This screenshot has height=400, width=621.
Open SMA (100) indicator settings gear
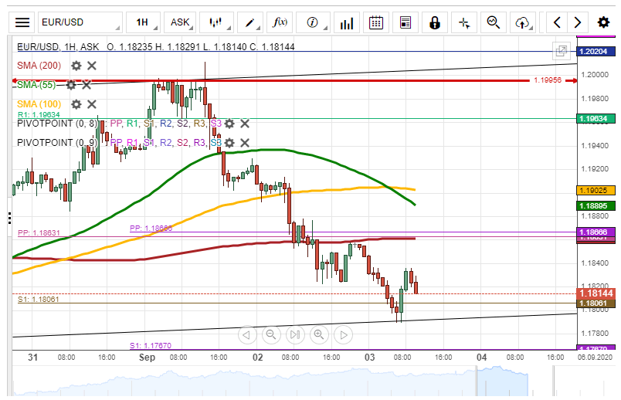click(76, 103)
